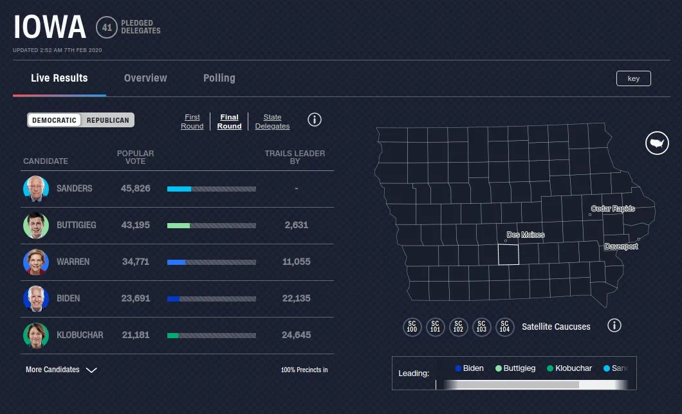Show Final Round results

click(229, 122)
